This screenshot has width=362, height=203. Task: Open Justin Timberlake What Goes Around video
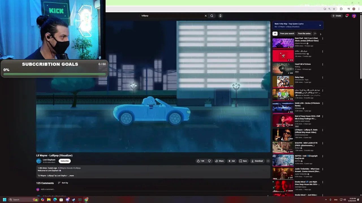(x=307, y=170)
